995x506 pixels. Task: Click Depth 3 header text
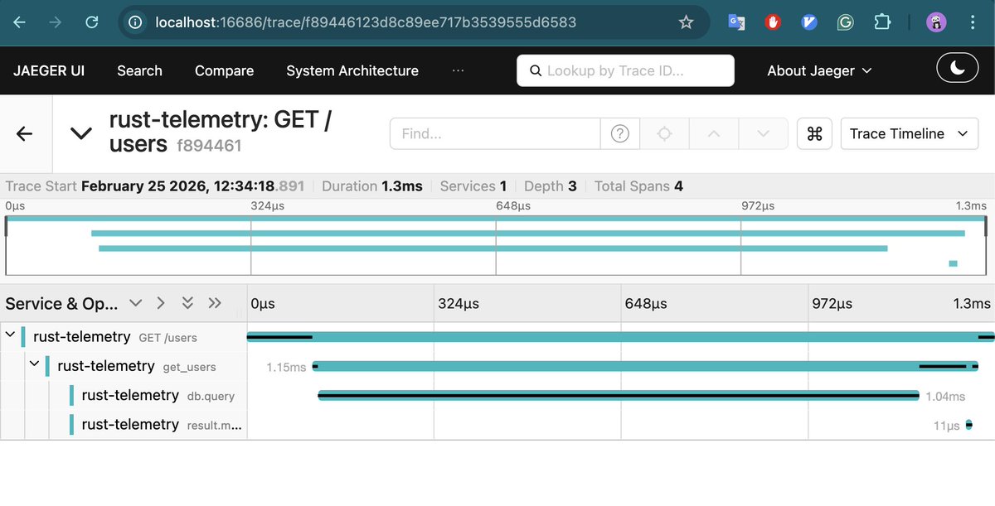[x=551, y=186]
